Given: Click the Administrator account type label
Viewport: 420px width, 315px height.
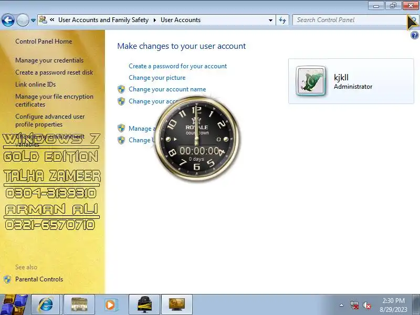Looking at the screenshot, I should pos(353,87).
